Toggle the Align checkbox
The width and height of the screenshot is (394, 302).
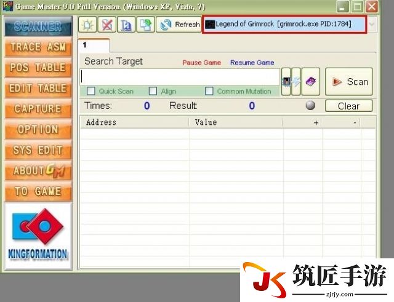tap(153, 91)
